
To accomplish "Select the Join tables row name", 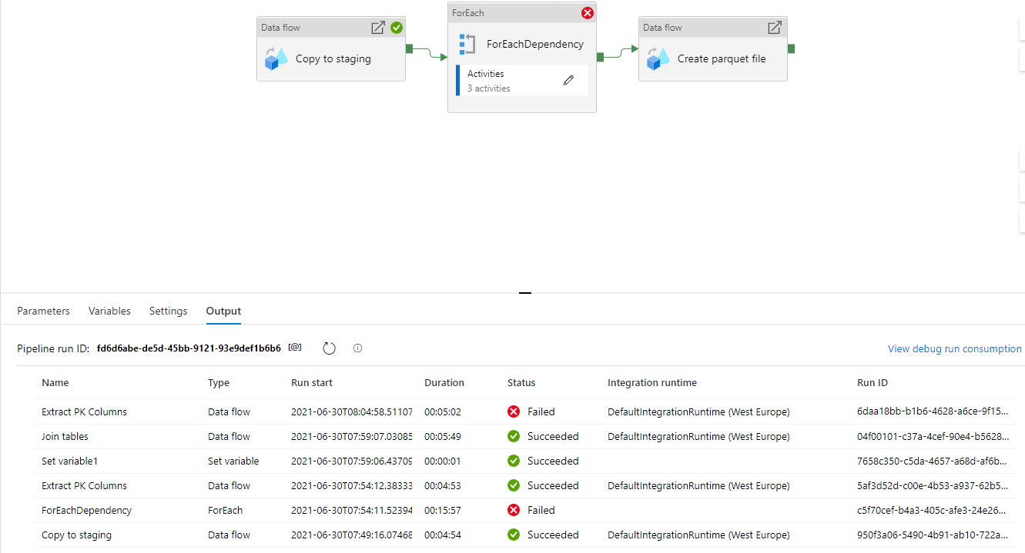I will [x=65, y=436].
